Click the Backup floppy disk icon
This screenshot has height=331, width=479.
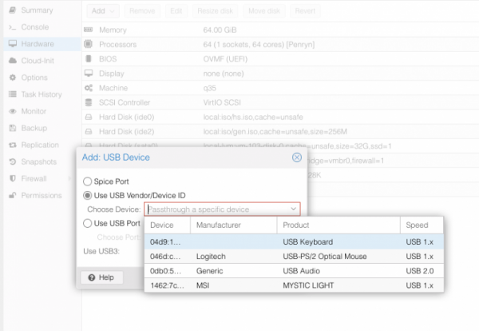(13, 128)
